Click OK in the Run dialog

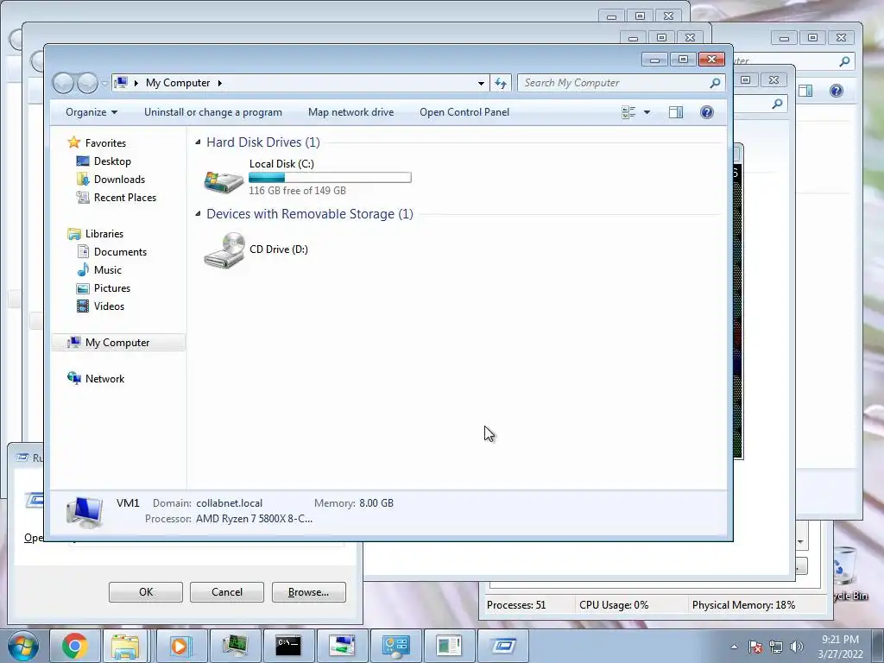point(145,592)
